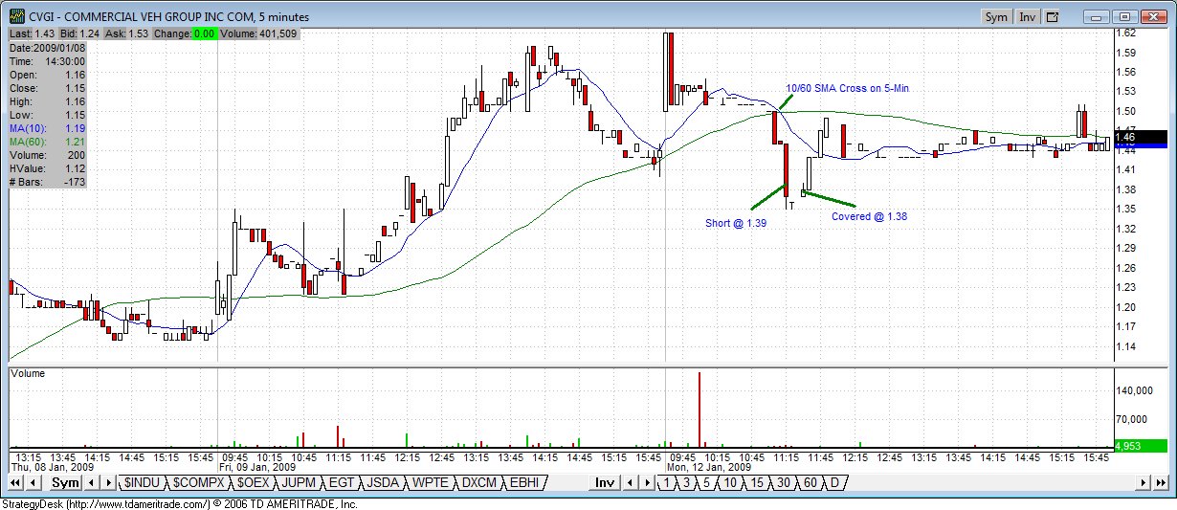Click the '10/60 SMA Cross on 5-Min' annotation
1177x510 pixels.
(847, 88)
